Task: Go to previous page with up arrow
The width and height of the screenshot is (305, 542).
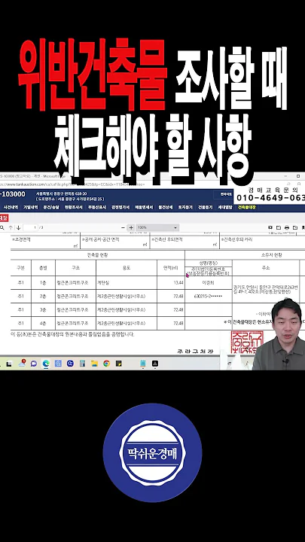Action: click(11, 227)
